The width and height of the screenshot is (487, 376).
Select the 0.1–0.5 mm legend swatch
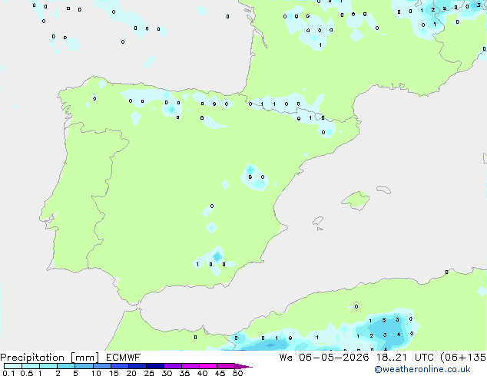coord(13,366)
